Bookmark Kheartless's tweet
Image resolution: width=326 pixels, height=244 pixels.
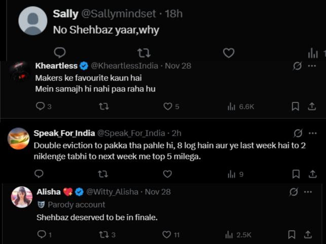[x=295, y=106]
